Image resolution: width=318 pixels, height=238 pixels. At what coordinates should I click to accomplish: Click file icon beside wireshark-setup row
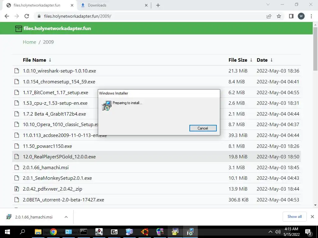(x=17, y=71)
